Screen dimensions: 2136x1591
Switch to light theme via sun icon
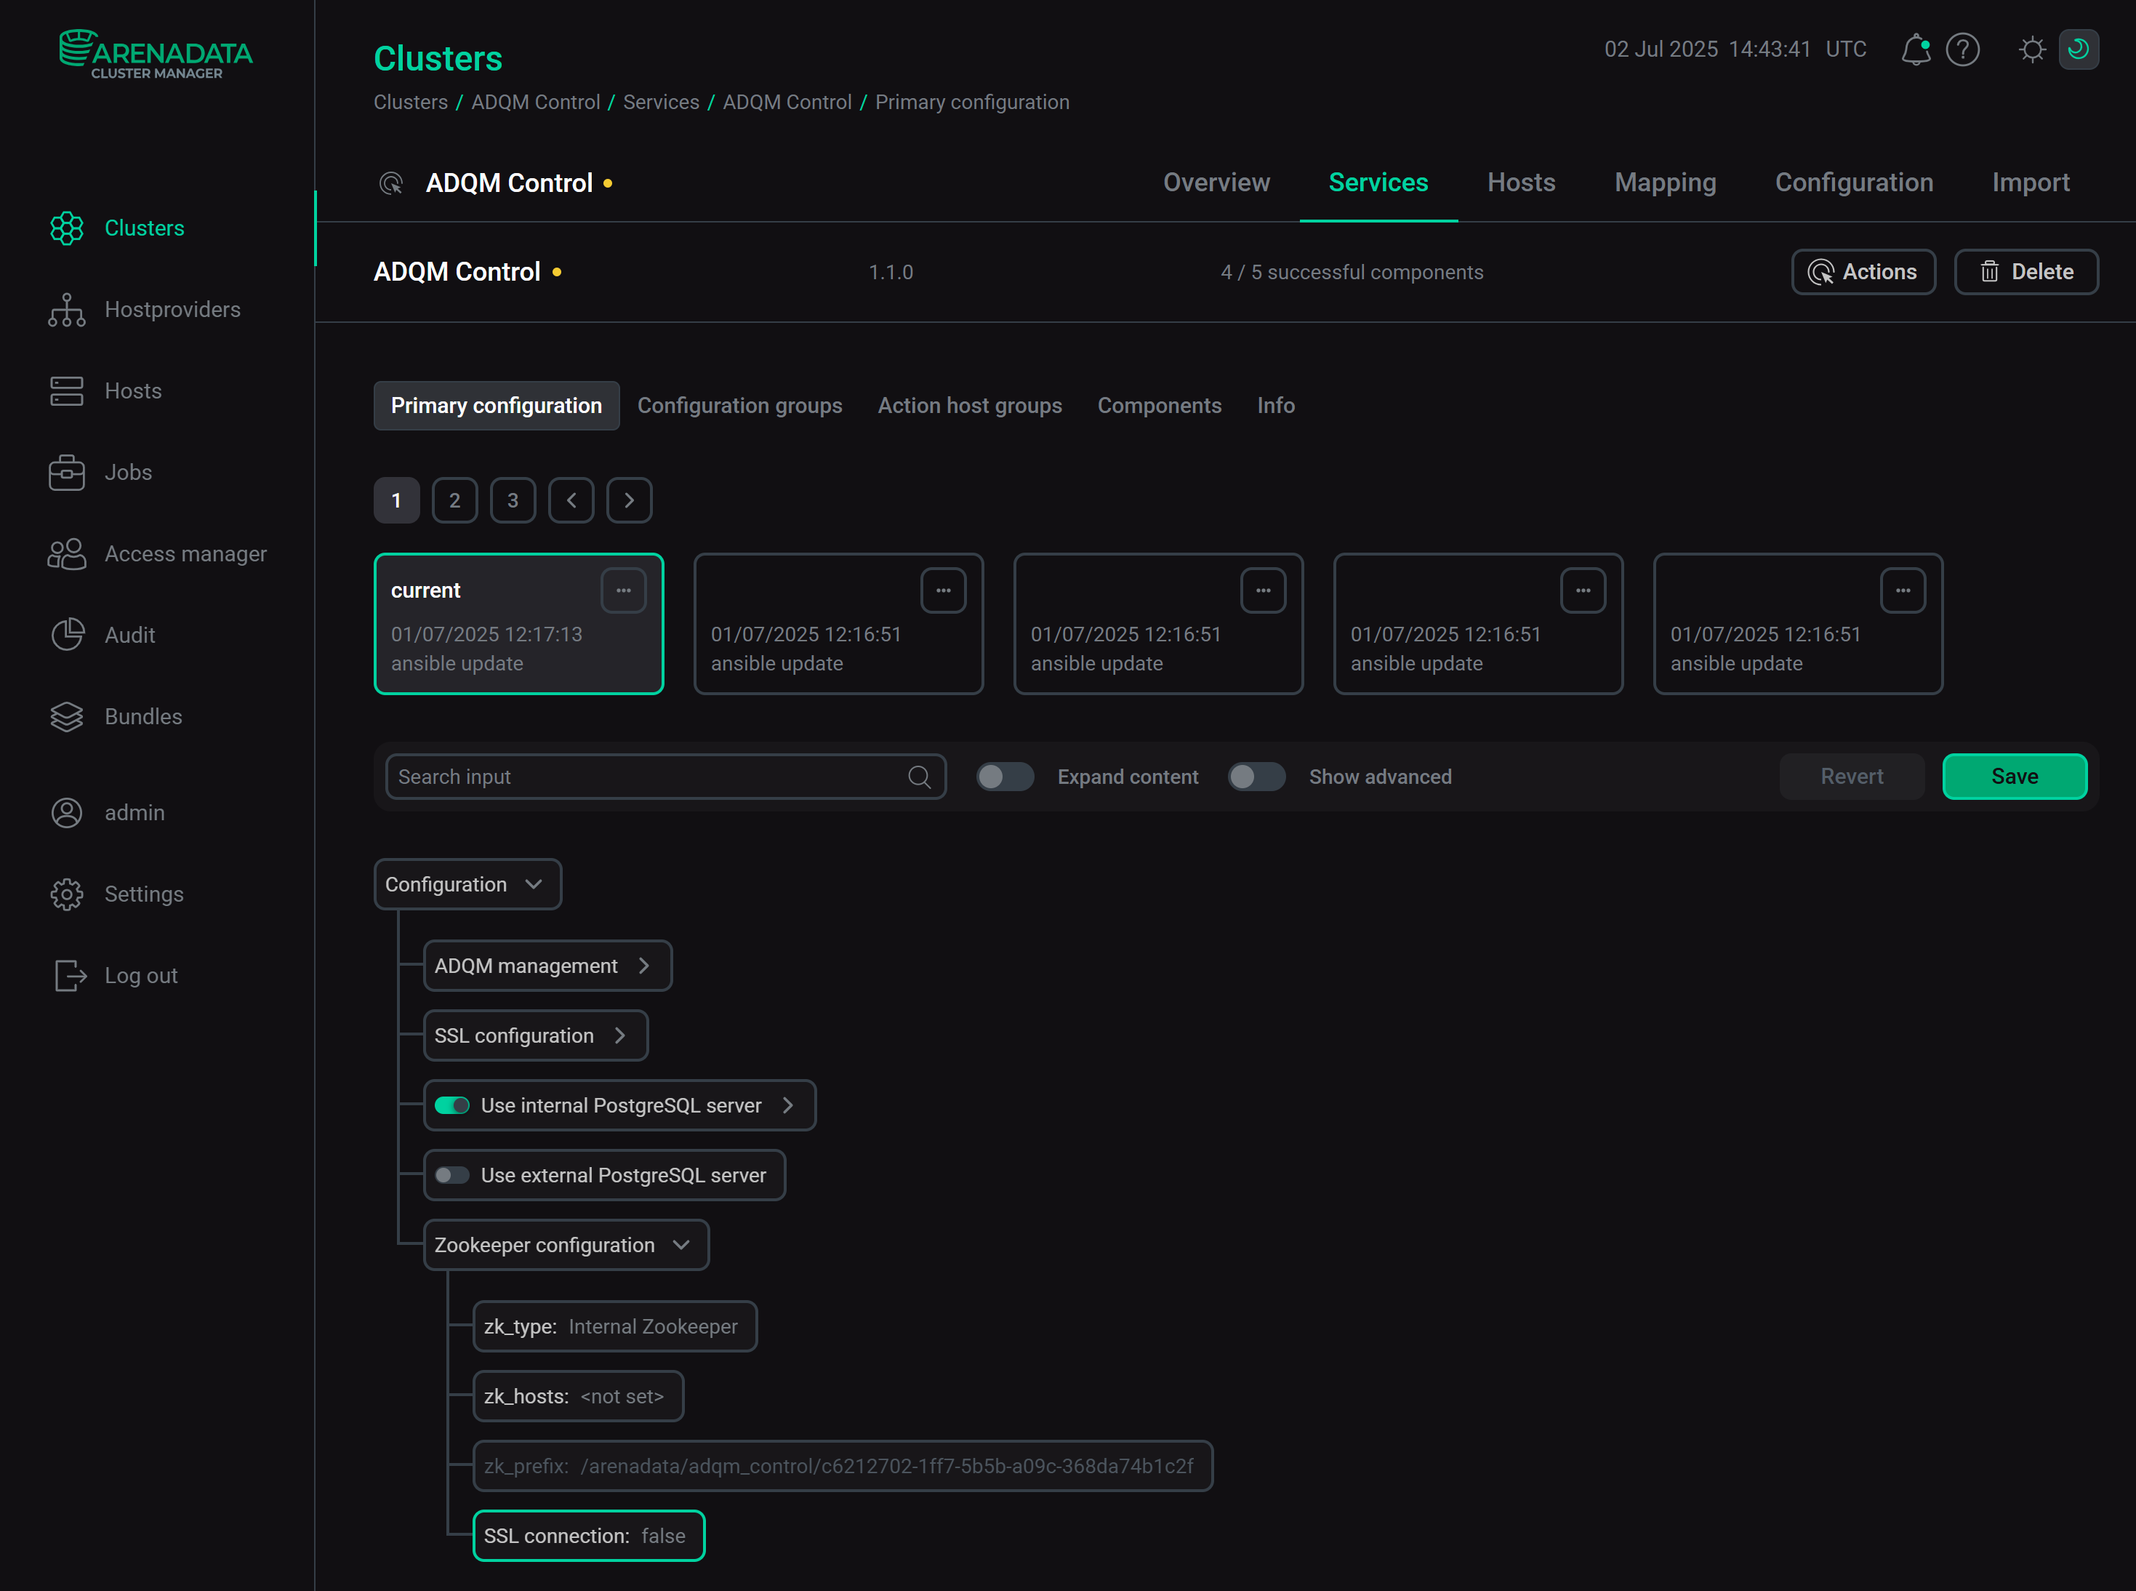(2032, 50)
